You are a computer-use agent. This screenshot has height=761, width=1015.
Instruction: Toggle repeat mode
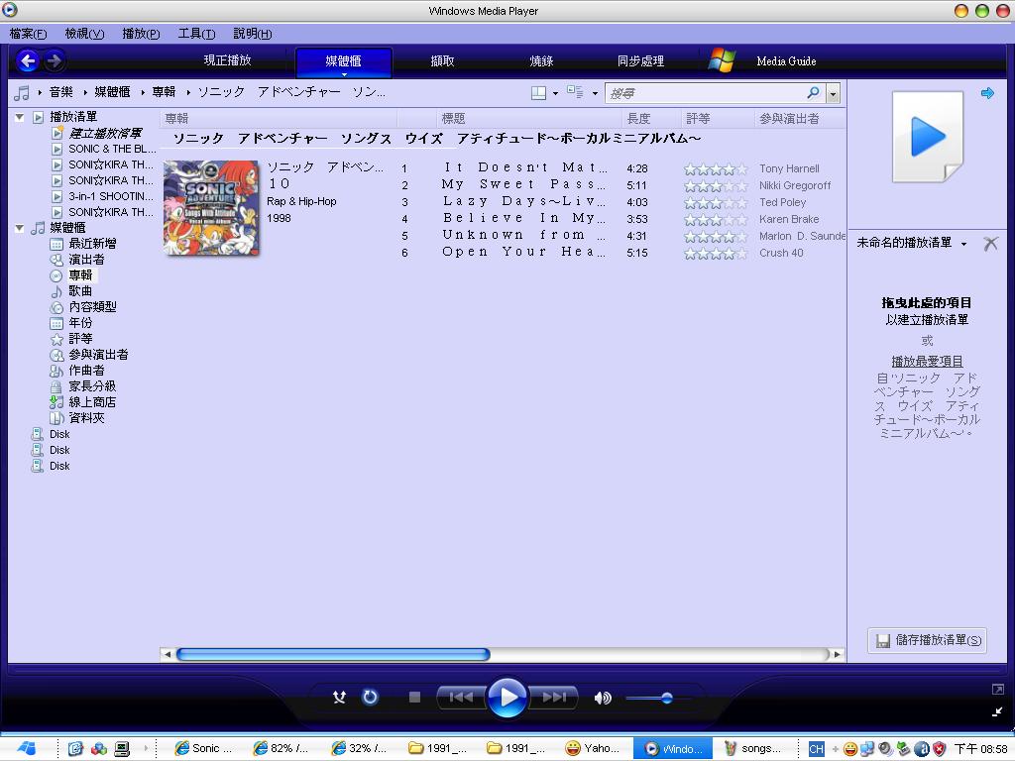[x=370, y=697]
